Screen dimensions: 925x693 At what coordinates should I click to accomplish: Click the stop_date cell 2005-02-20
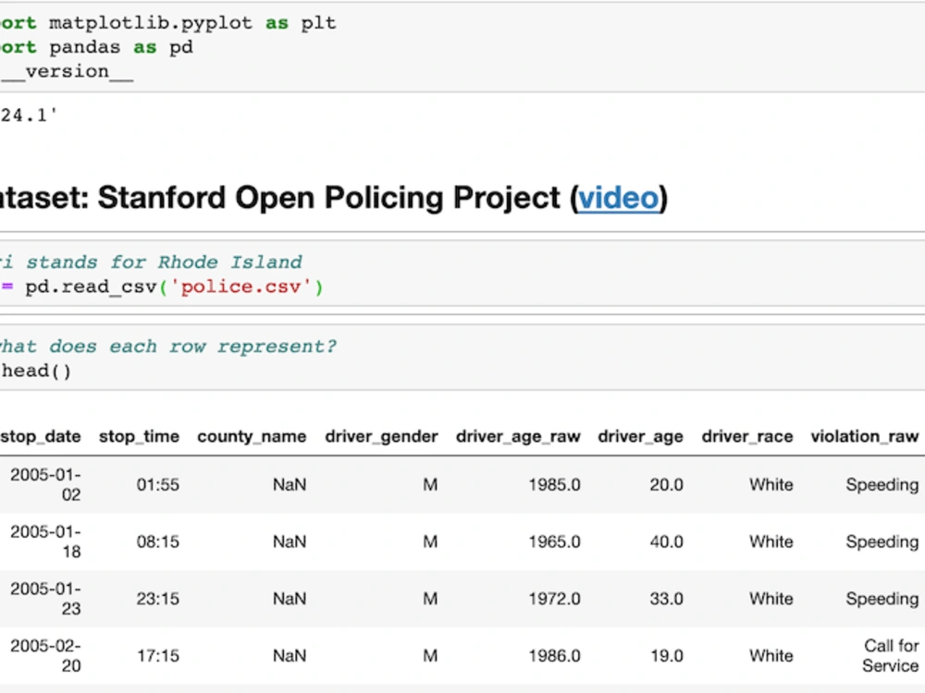45,656
